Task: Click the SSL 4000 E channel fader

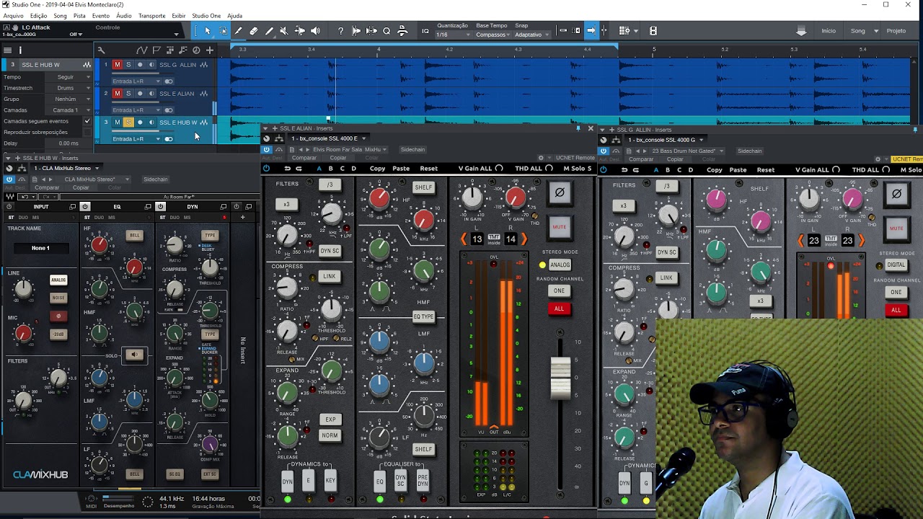Action: click(560, 377)
